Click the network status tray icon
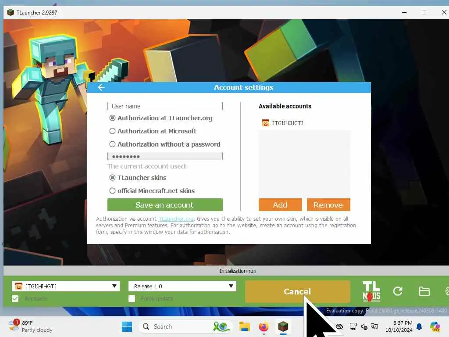 (339, 326)
